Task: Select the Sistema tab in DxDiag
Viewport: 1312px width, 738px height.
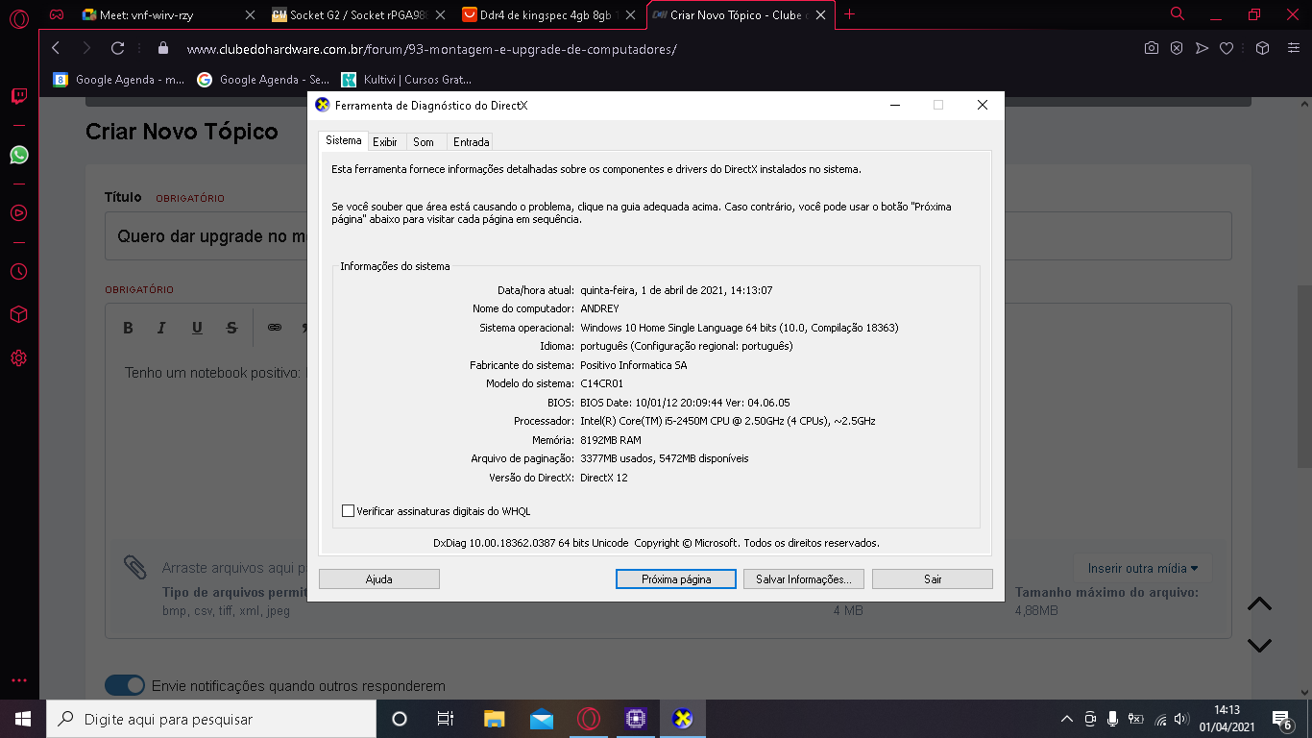Action: point(343,140)
